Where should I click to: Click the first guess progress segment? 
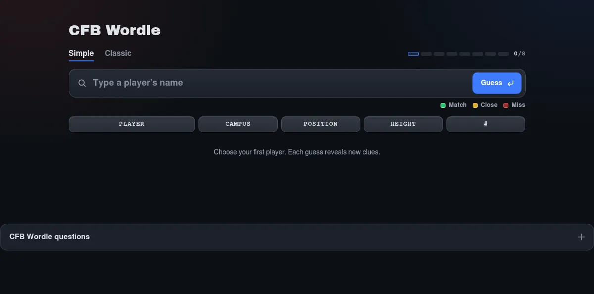click(413, 54)
